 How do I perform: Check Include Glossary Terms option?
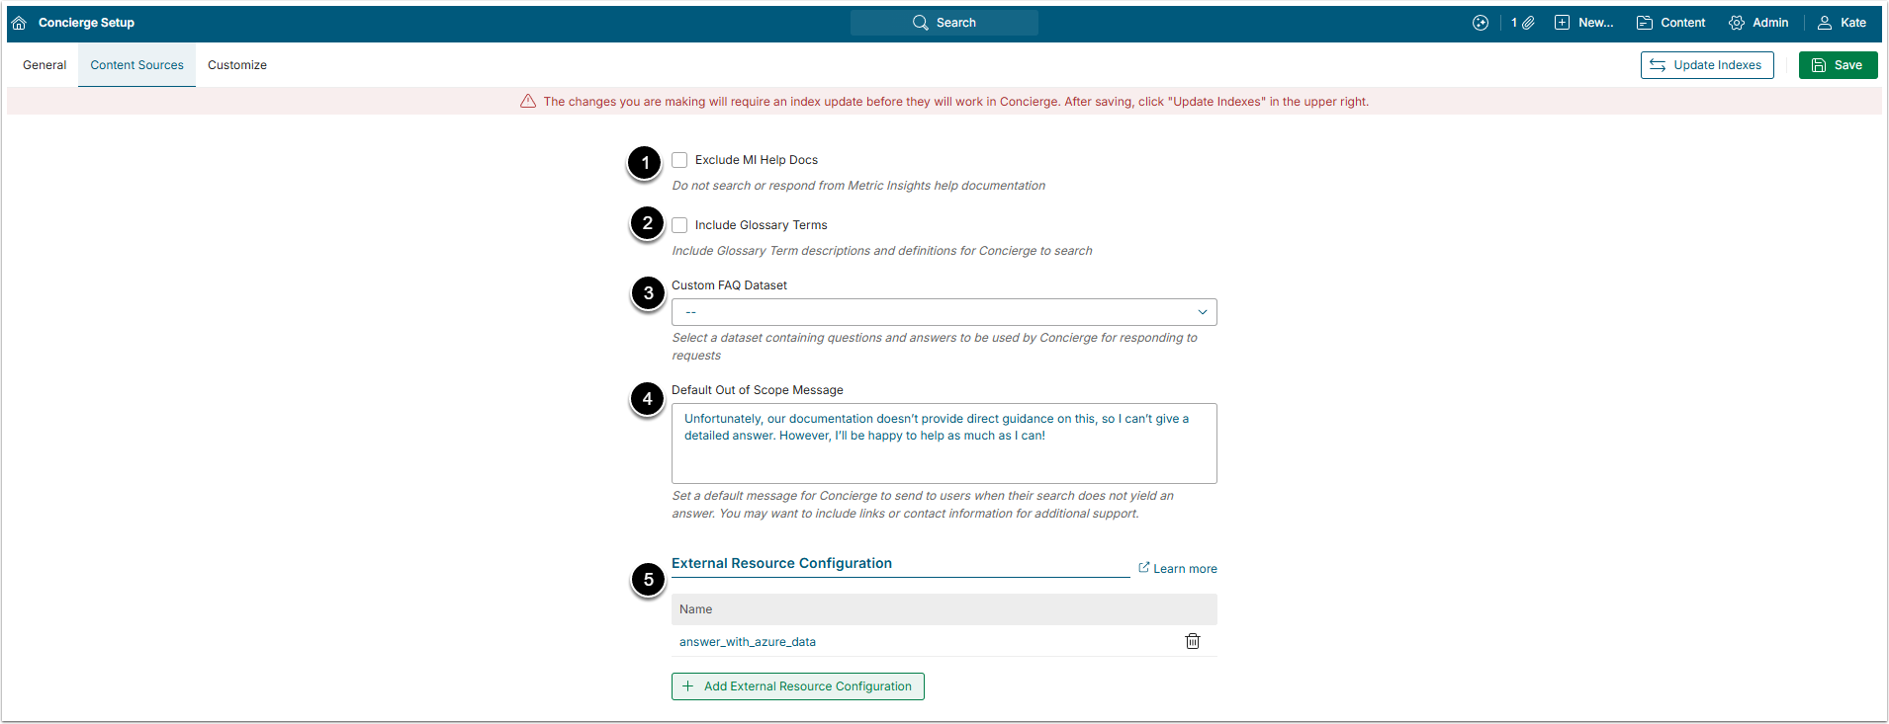pyautogui.click(x=679, y=225)
